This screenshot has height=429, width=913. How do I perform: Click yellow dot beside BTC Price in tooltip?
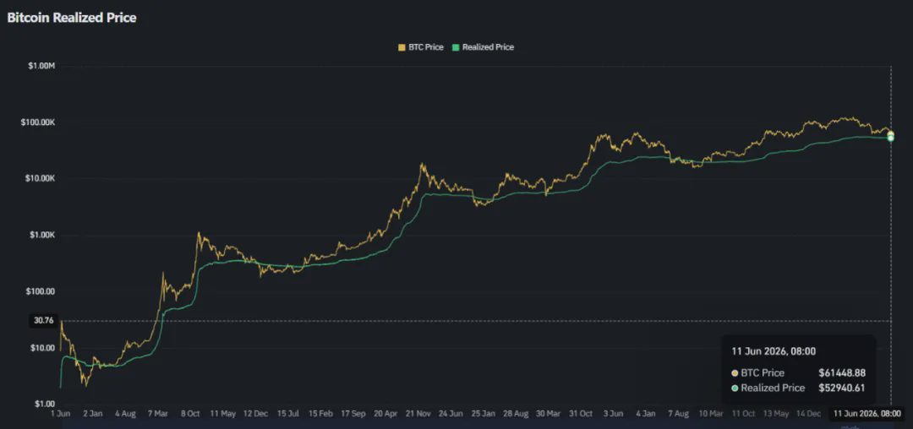(735, 373)
